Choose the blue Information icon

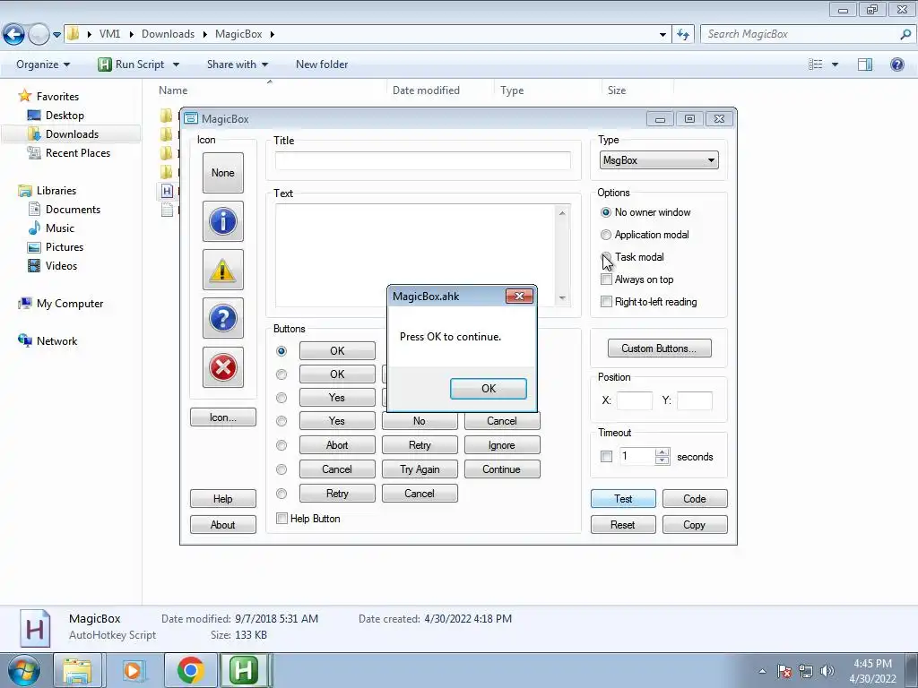pos(223,221)
